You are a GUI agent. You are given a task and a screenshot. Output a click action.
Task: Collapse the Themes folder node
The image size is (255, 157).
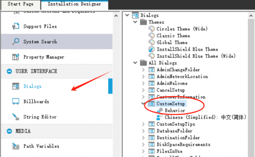pyautogui.click(x=135, y=22)
